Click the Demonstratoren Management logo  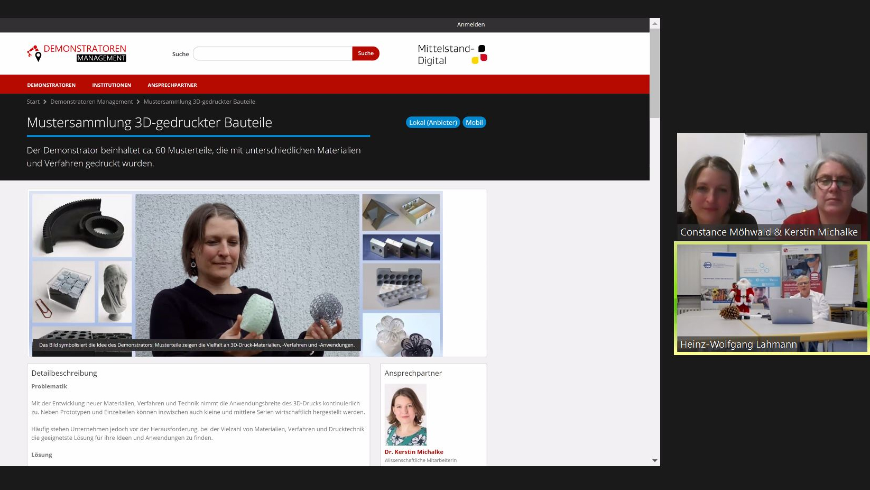tap(77, 53)
